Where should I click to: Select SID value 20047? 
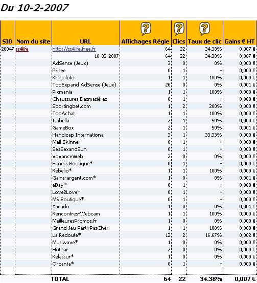(x=8, y=49)
